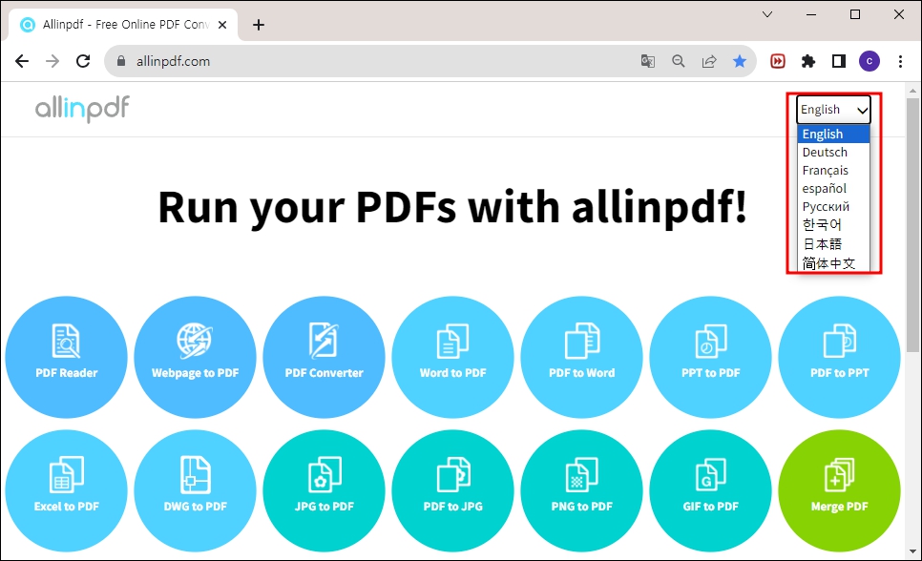The image size is (922, 561).
Task: Select 한국어 from language list
Action: (x=833, y=225)
